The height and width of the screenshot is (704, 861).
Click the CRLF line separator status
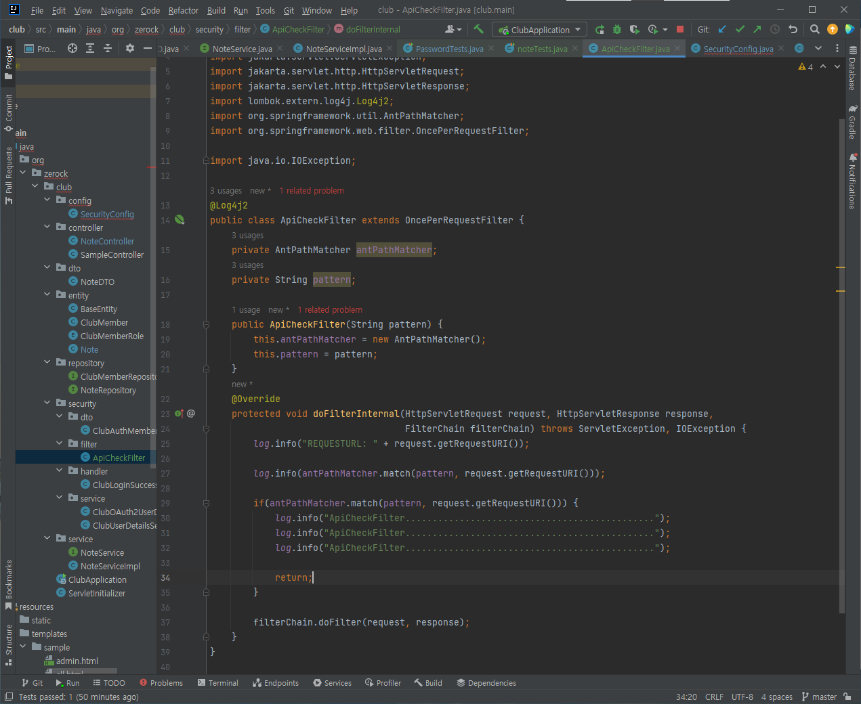[x=714, y=697]
